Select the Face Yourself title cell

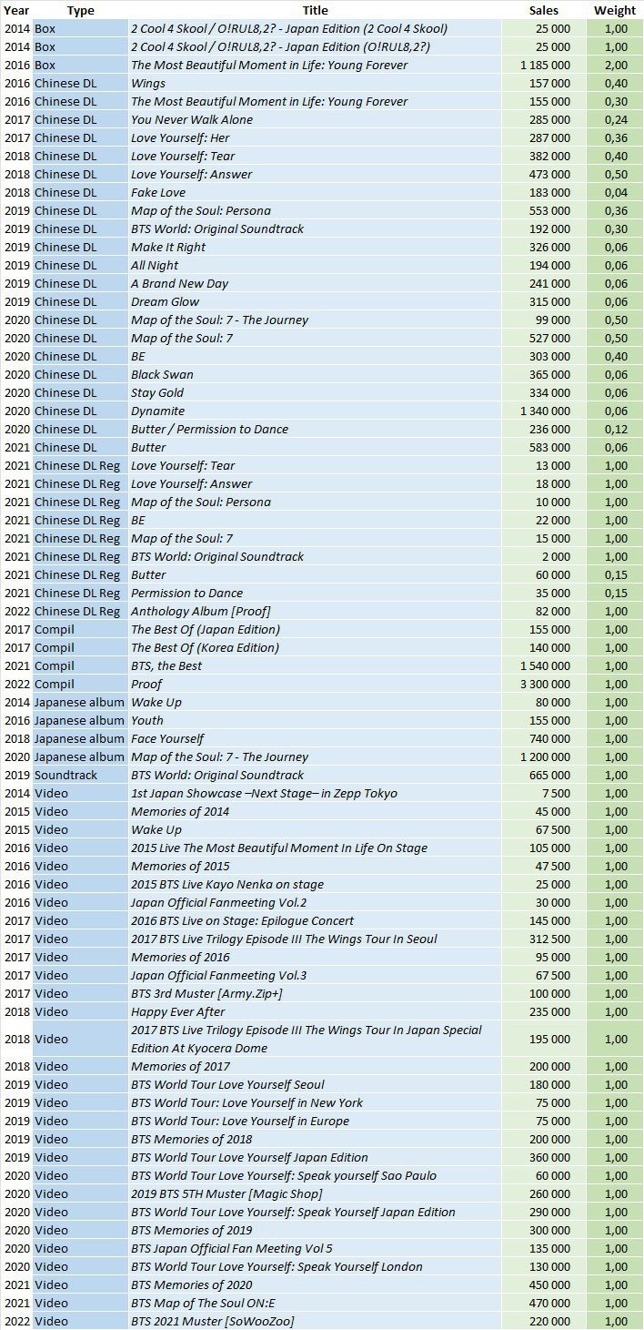click(167, 738)
